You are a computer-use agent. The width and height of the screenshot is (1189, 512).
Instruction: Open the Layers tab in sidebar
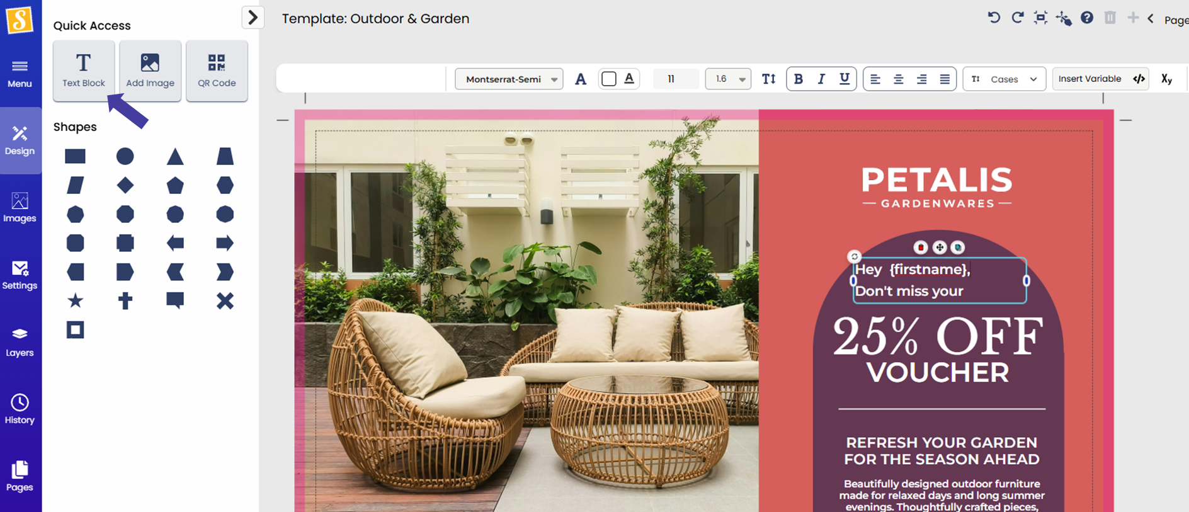(20, 342)
